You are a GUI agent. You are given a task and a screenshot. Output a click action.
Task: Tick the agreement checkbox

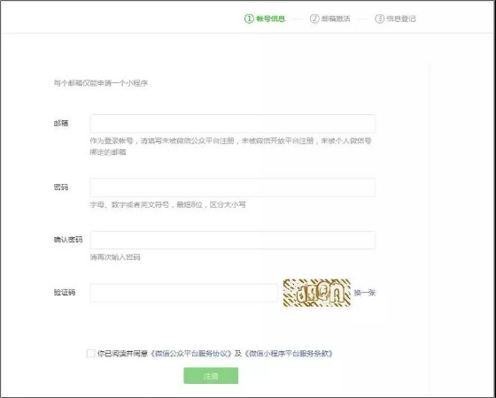[90, 353]
